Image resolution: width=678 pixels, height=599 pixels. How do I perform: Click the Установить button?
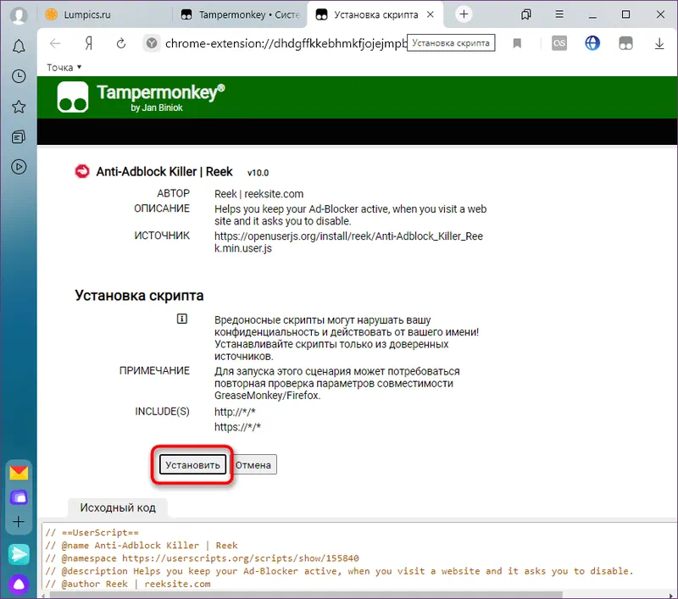192,464
